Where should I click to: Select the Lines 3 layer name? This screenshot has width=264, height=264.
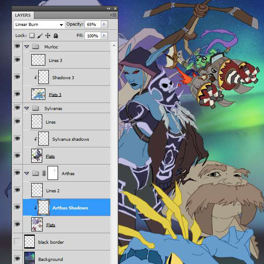55,61
